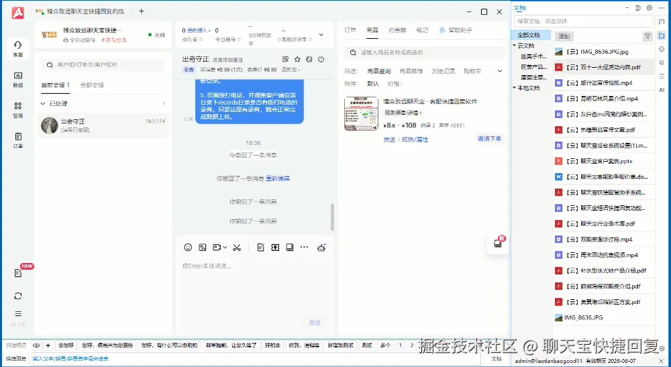Click the AI icon in right strip
This screenshot has height=367, width=671.
click(x=662, y=90)
